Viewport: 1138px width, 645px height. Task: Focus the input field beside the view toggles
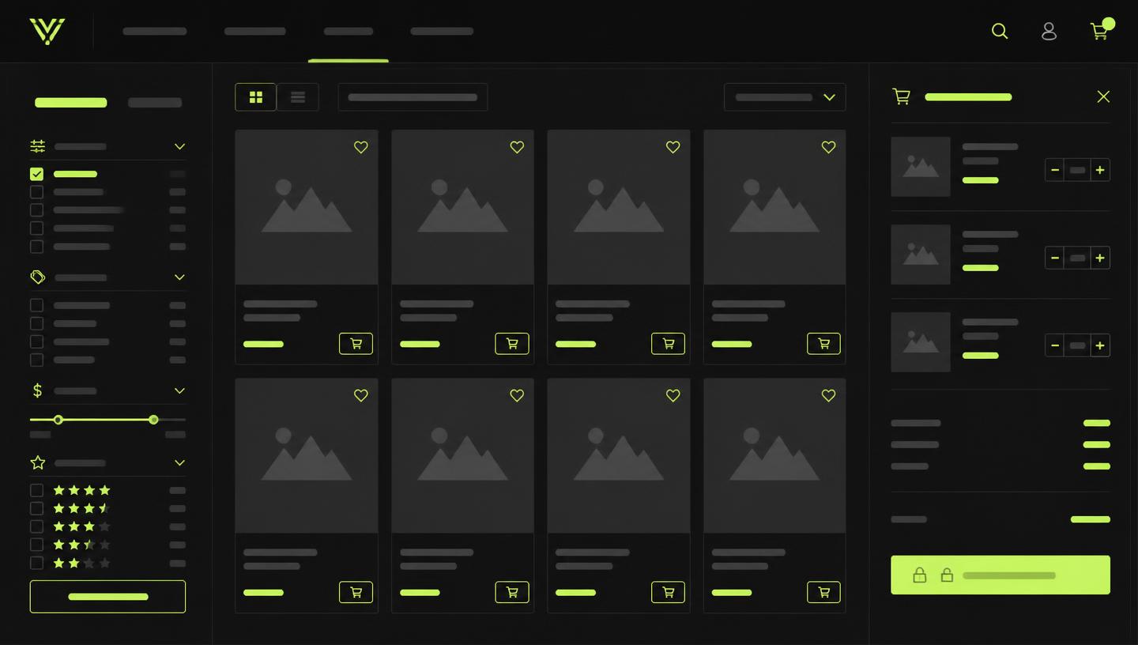(413, 97)
